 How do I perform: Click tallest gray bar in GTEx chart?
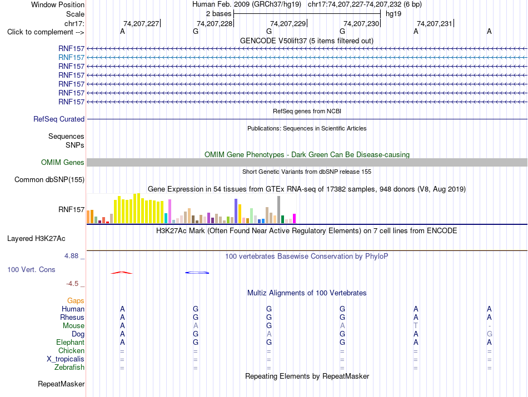(x=279, y=210)
